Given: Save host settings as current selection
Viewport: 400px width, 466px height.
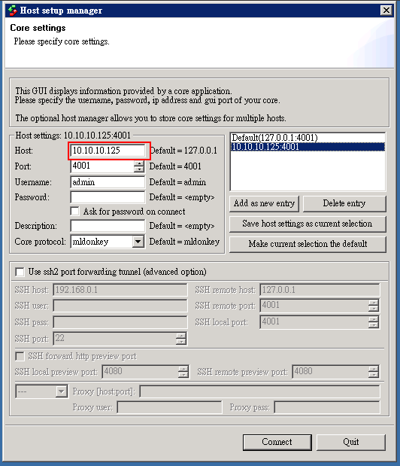Looking at the screenshot, I should click(308, 224).
